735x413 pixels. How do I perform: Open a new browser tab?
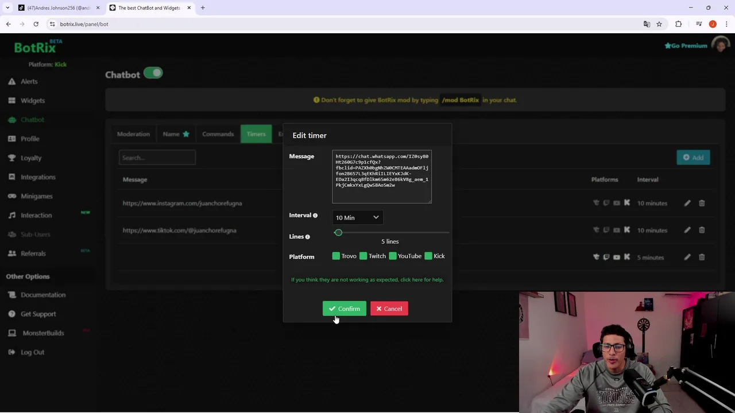tap(203, 8)
